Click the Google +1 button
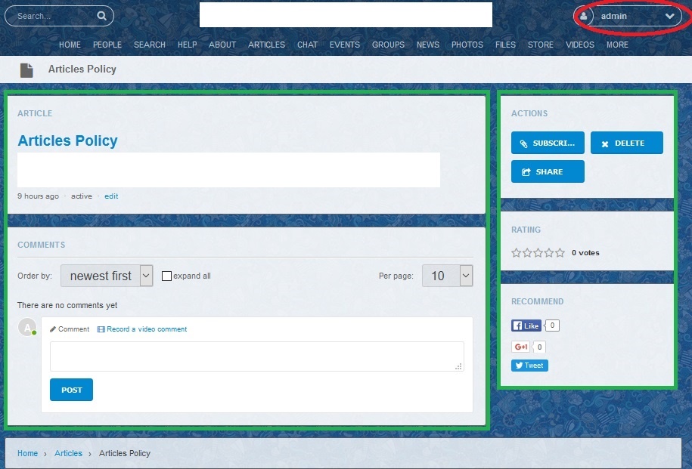Viewport: 692px width, 469px height. point(520,347)
